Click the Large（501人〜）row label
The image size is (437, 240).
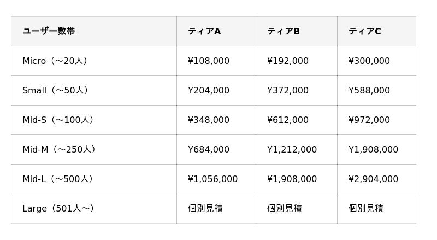click(58, 208)
